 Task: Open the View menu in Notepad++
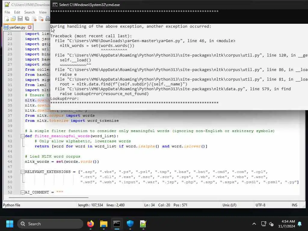click(43, 12)
